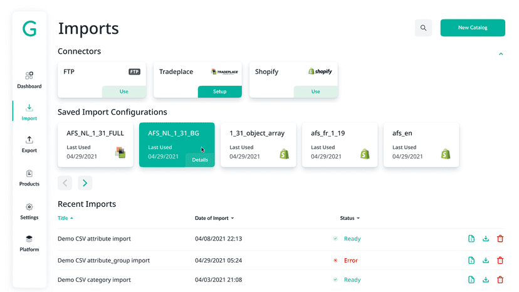Screen dimensions: 519x292
Task: Delete Demo CSV category import
Action: point(500,279)
